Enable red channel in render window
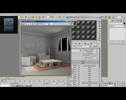 click(x=26, y=24)
